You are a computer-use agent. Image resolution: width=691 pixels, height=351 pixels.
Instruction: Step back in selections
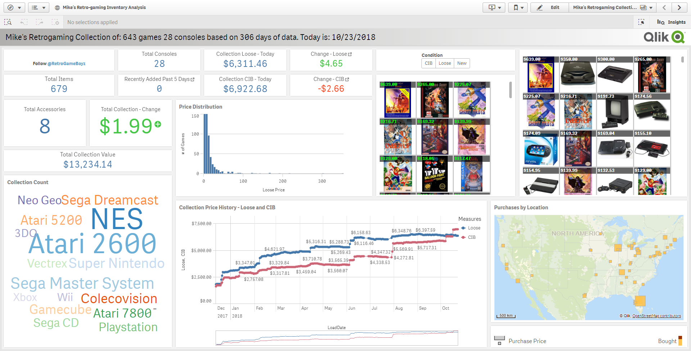(24, 22)
